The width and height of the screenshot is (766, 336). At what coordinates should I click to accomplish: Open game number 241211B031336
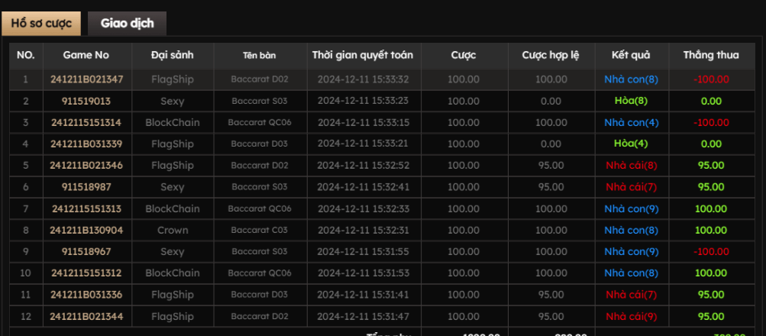point(86,294)
